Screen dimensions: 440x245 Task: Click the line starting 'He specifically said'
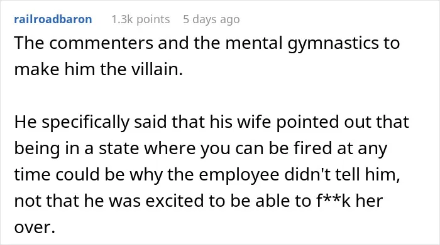click(x=212, y=122)
